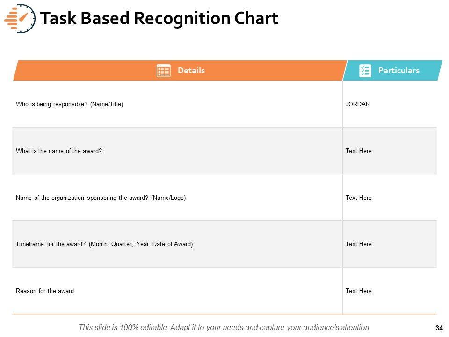Select the 'Who is being responsible?' text
The height and width of the screenshot is (337, 449).
[70, 104]
